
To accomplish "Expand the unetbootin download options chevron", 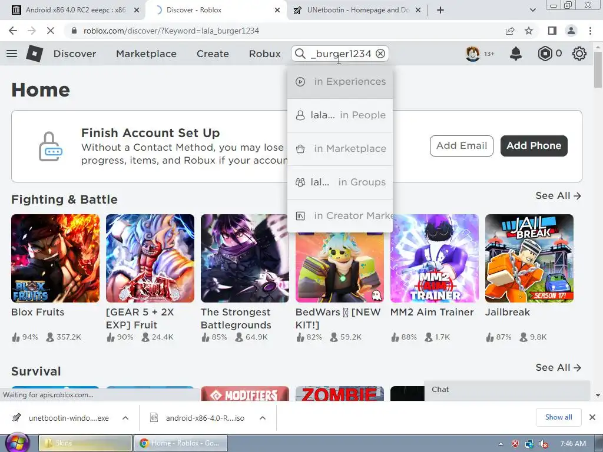I will pyautogui.click(x=125, y=418).
